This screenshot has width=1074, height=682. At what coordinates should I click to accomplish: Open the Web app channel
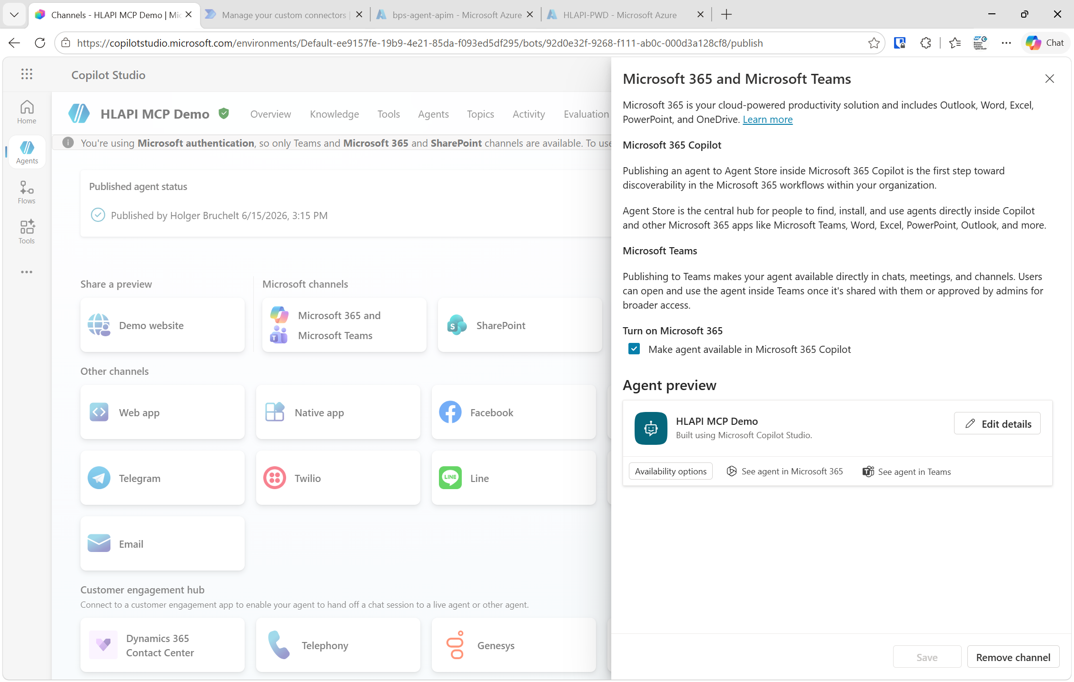click(x=162, y=412)
